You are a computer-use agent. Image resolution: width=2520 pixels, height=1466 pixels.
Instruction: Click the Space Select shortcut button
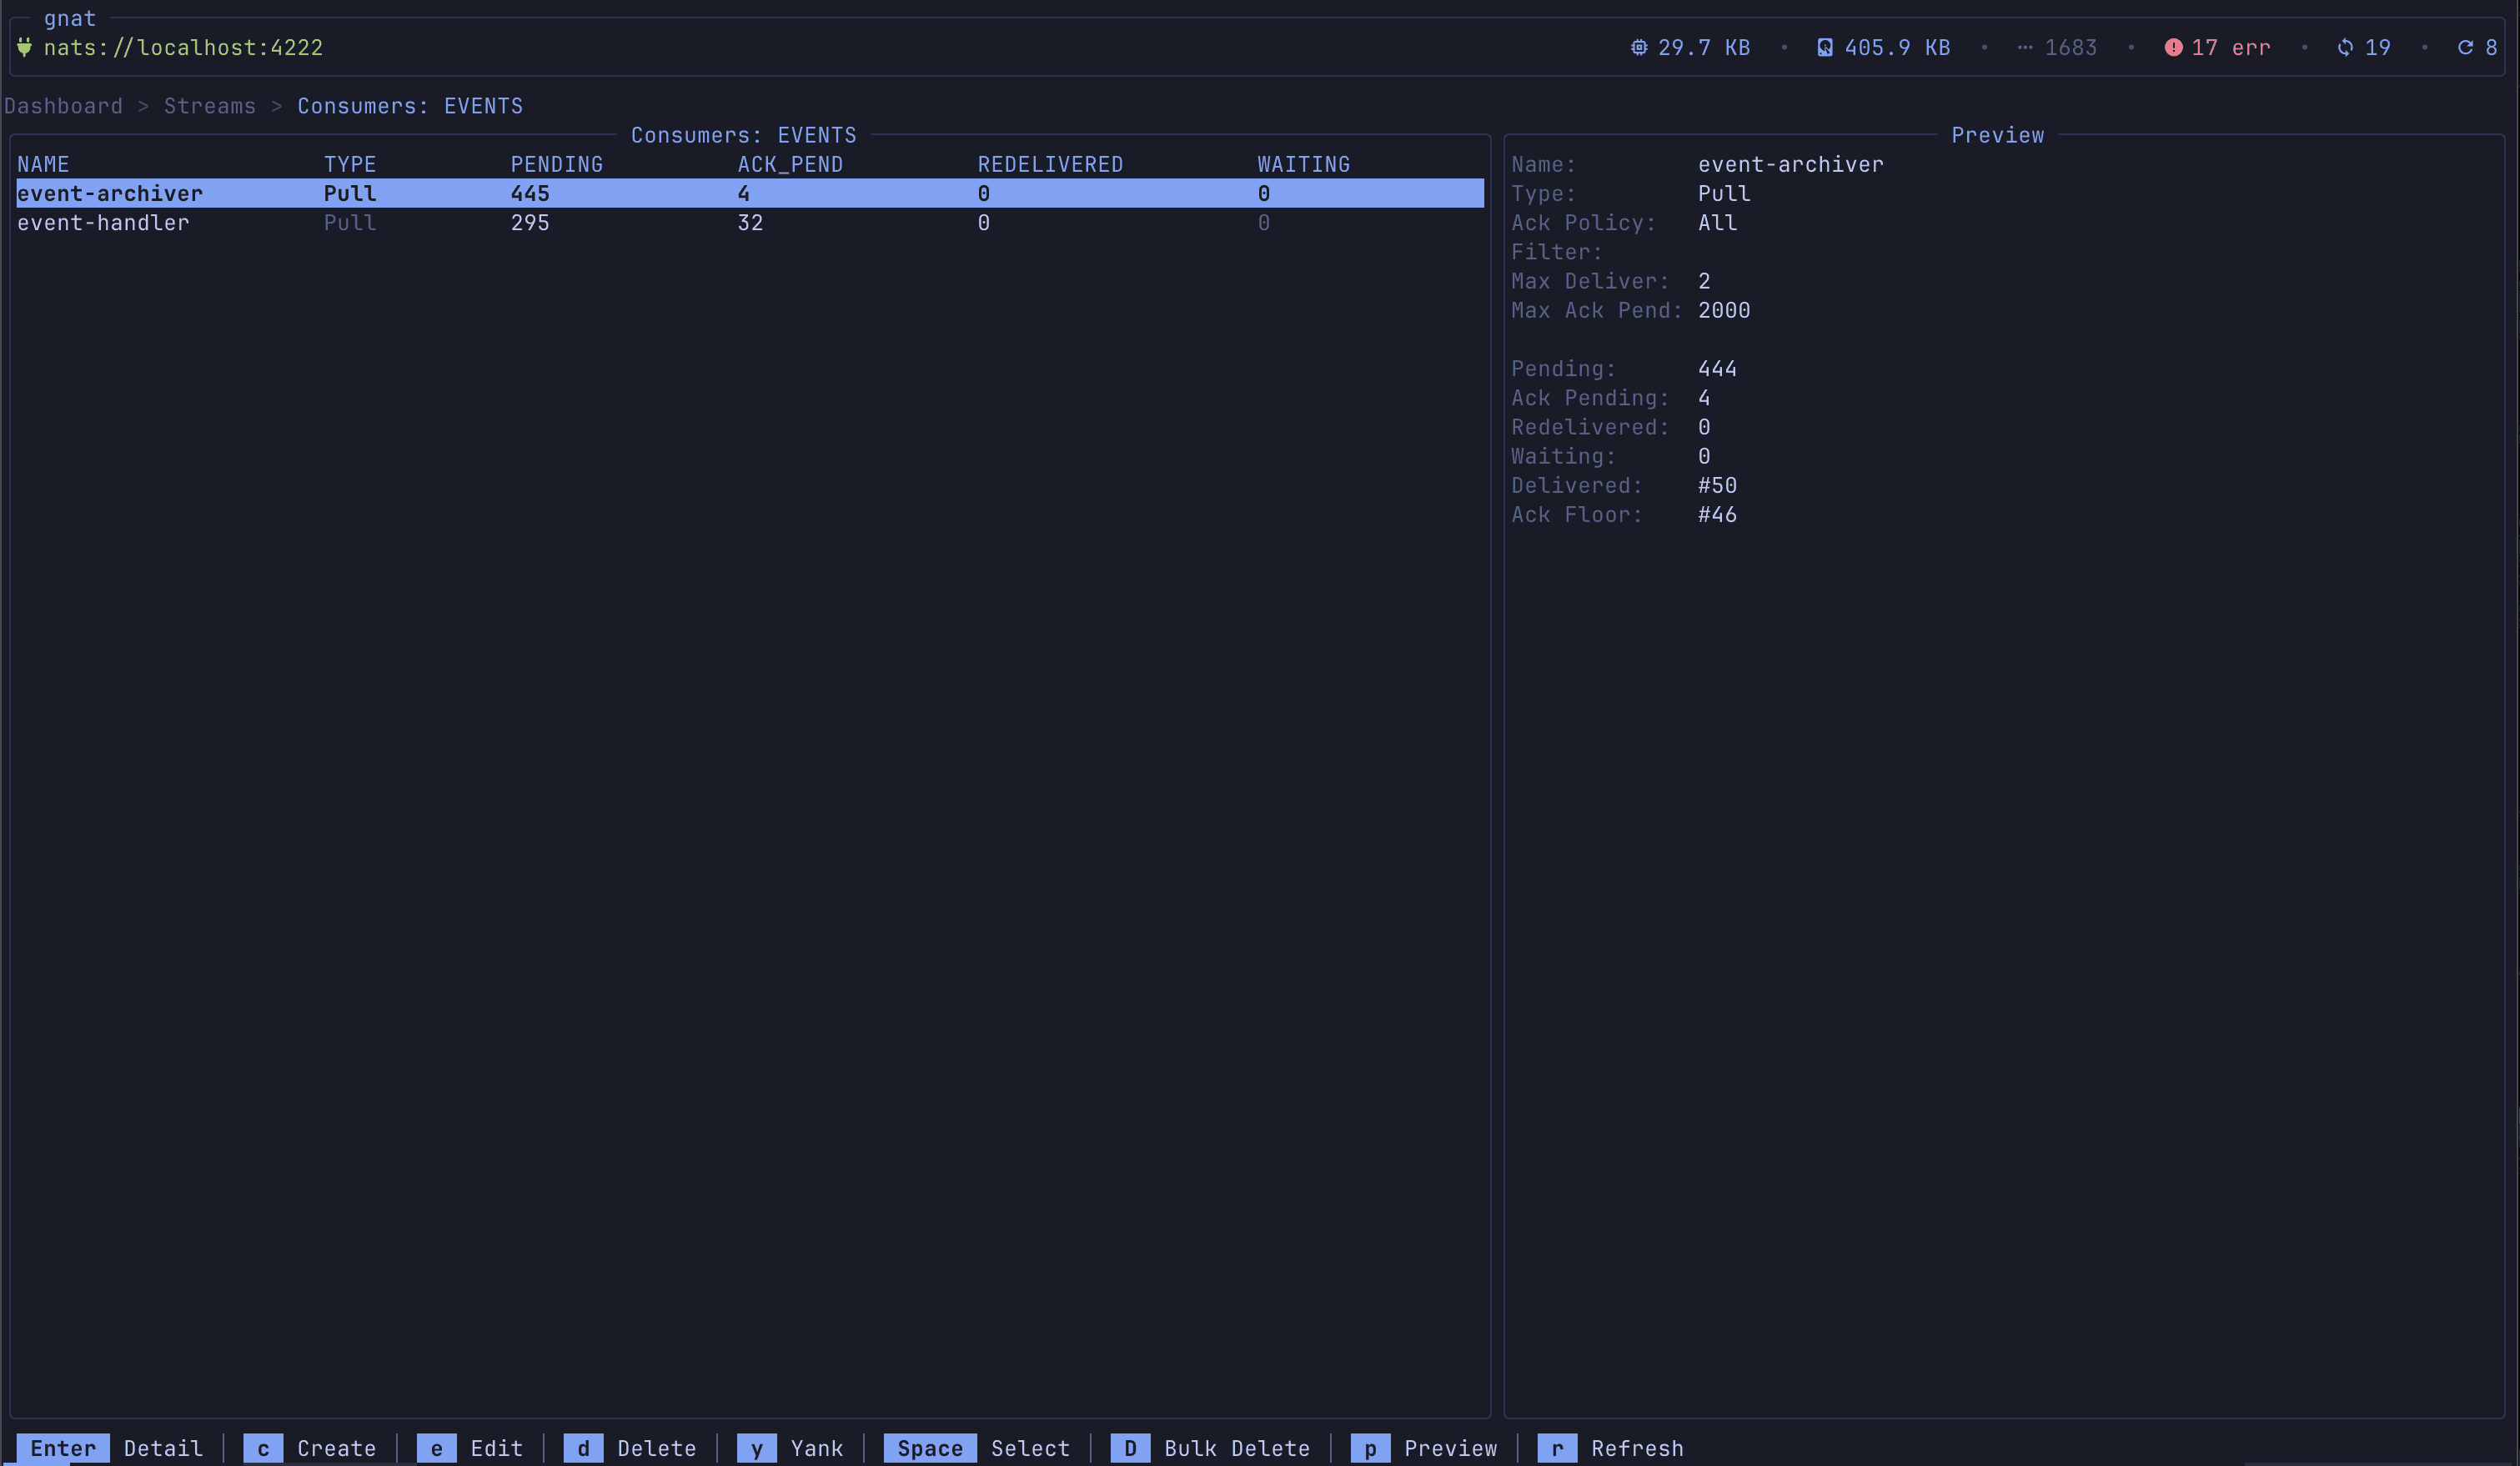[x=929, y=1448]
